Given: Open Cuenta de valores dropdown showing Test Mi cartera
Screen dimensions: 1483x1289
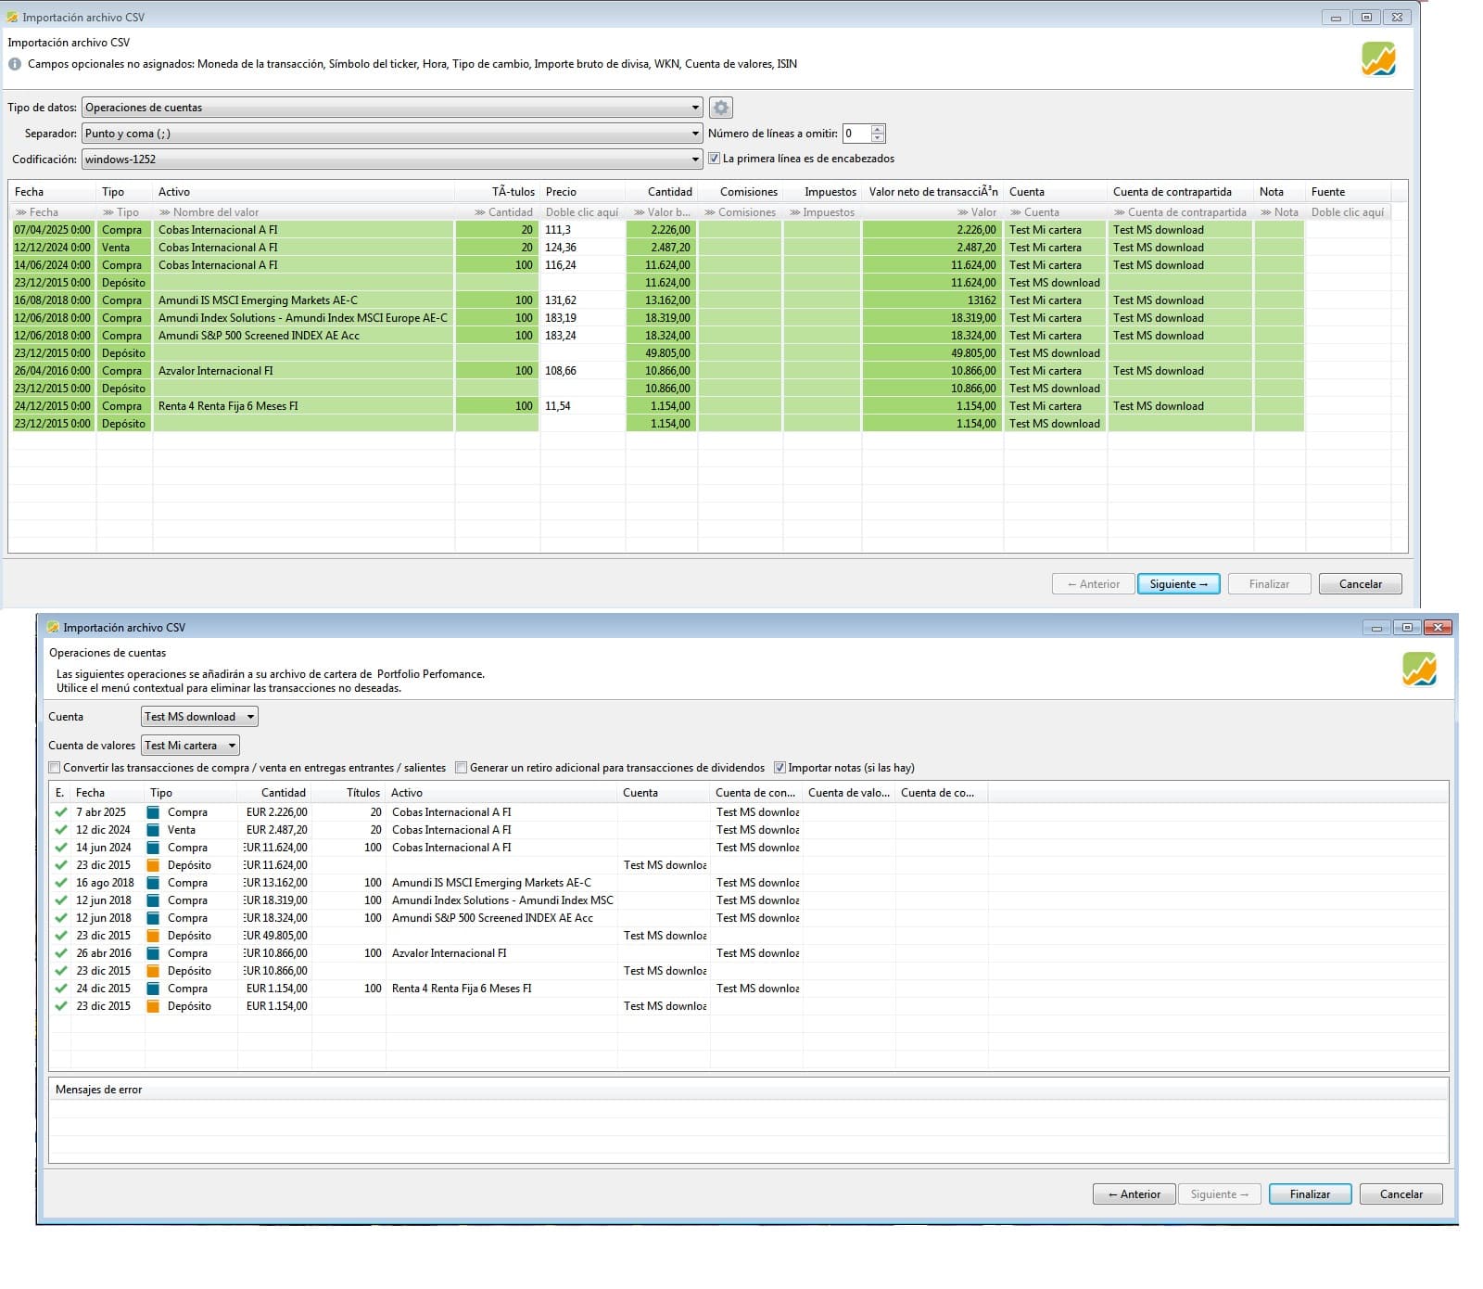Looking at the screenshot, I should tap(190, 746).
